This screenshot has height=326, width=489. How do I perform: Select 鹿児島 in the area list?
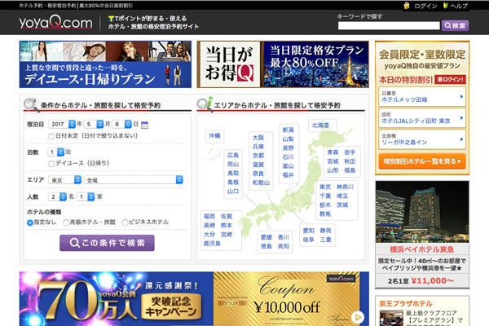(212, 244)
